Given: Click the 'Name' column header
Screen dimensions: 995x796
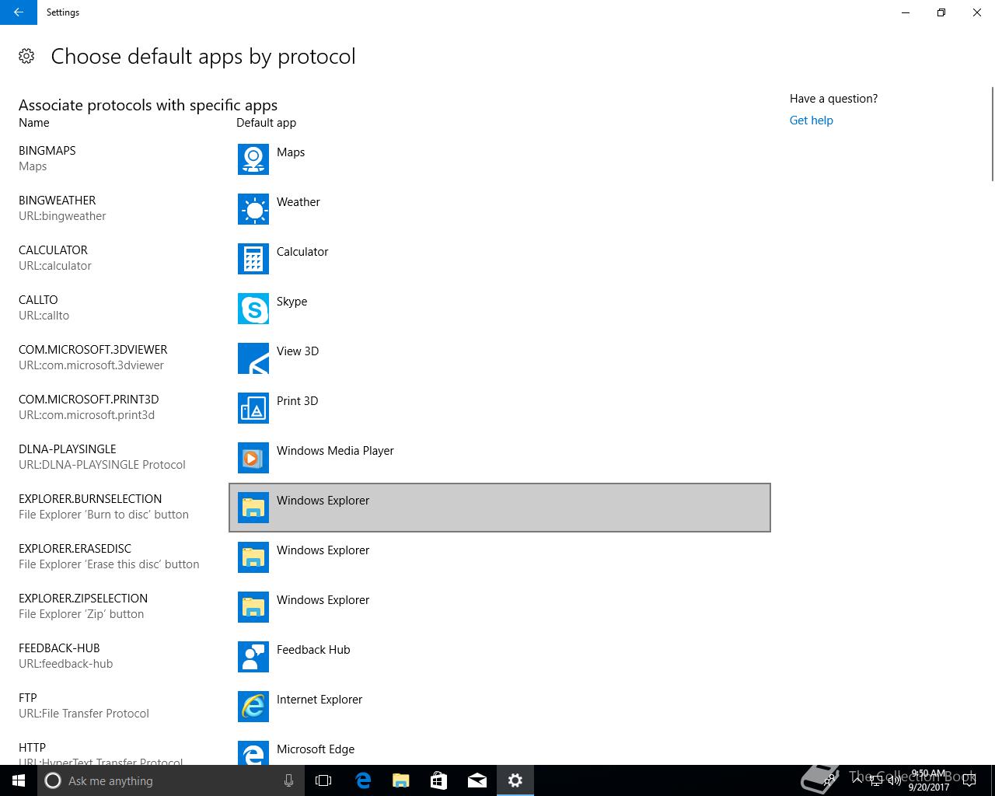Looking at the screenshot, I should tap(34, 123).
